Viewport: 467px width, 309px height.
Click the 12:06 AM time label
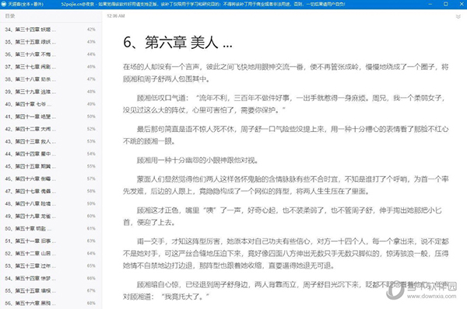[x=116, y=16]
